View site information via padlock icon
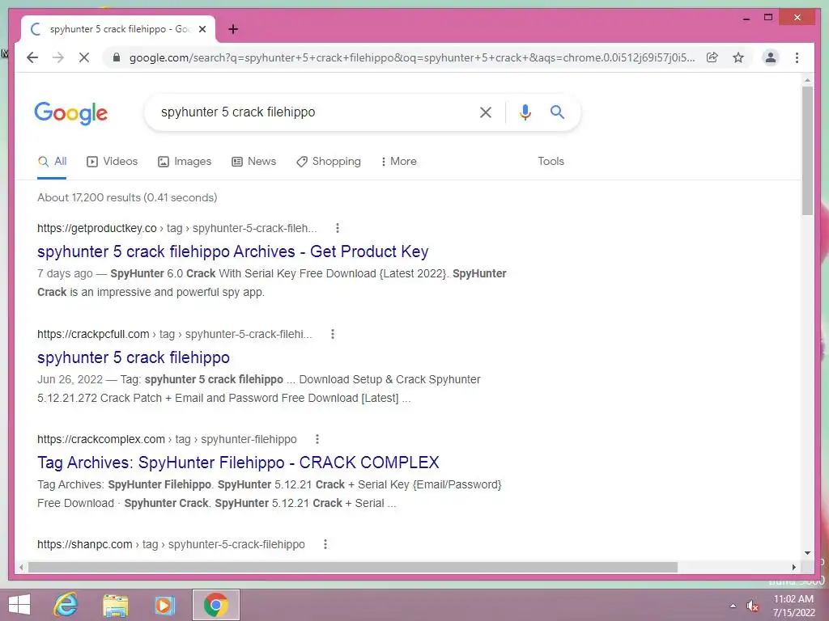This screenshot has height=621, width=829. pyautogui.click(x=117, y=57)
